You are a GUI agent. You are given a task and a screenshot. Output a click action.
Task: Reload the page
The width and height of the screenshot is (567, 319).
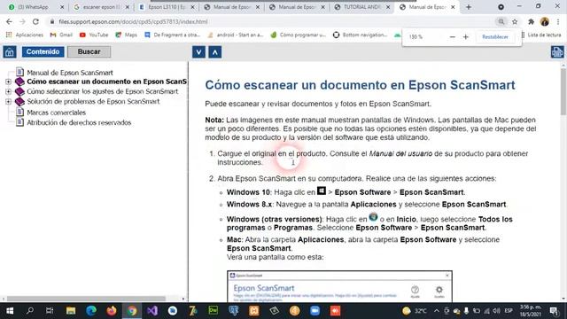[x=35, y=21]
